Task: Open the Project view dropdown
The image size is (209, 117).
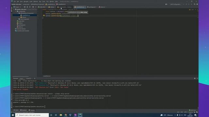Action: [17, 7]
